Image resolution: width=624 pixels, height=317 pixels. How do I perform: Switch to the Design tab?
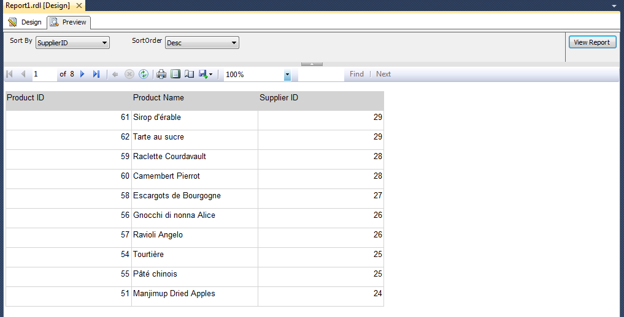click(x=25, y=22)
